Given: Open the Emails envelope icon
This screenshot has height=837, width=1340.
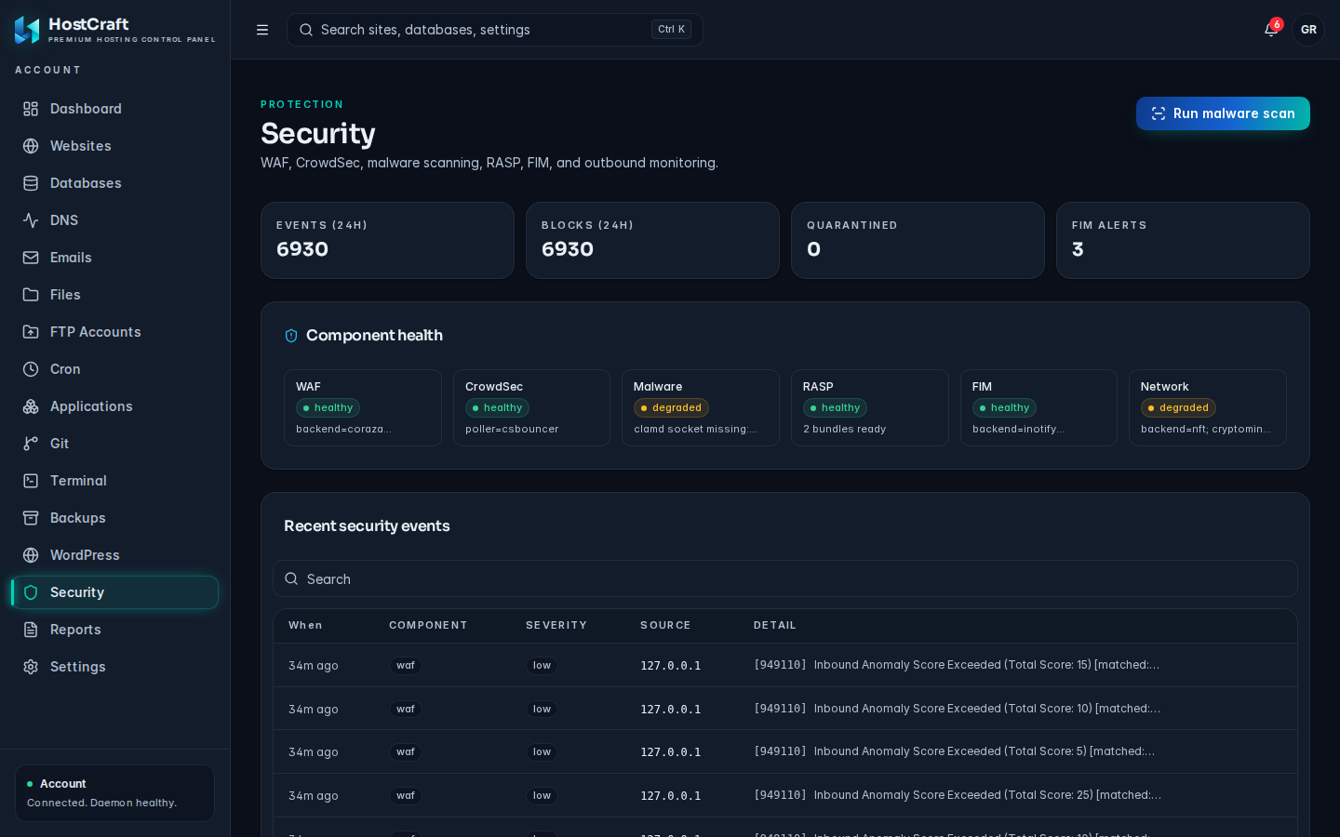Looking at the screenshot, I should pos(31,258).
